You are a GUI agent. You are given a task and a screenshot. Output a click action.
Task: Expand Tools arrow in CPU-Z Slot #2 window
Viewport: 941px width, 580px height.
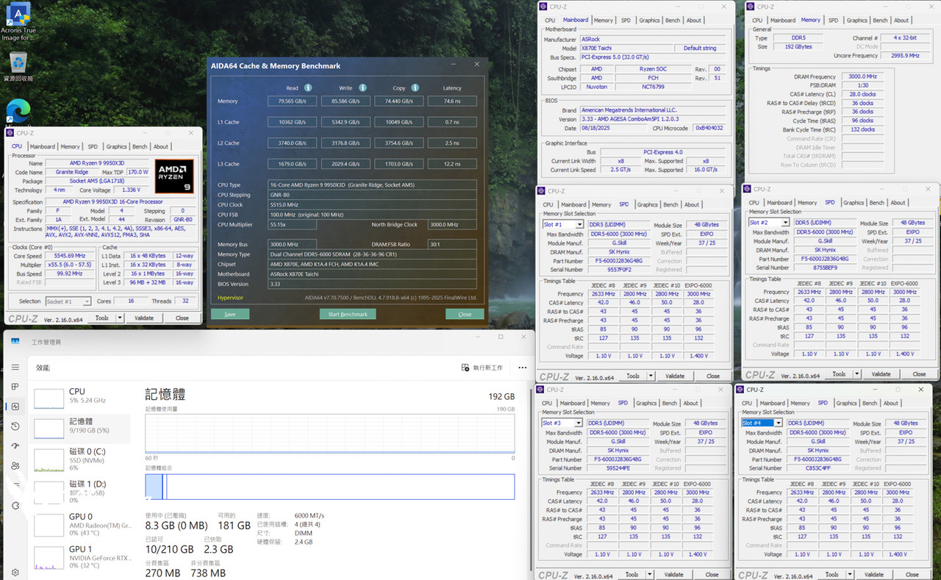coord(856,373)
